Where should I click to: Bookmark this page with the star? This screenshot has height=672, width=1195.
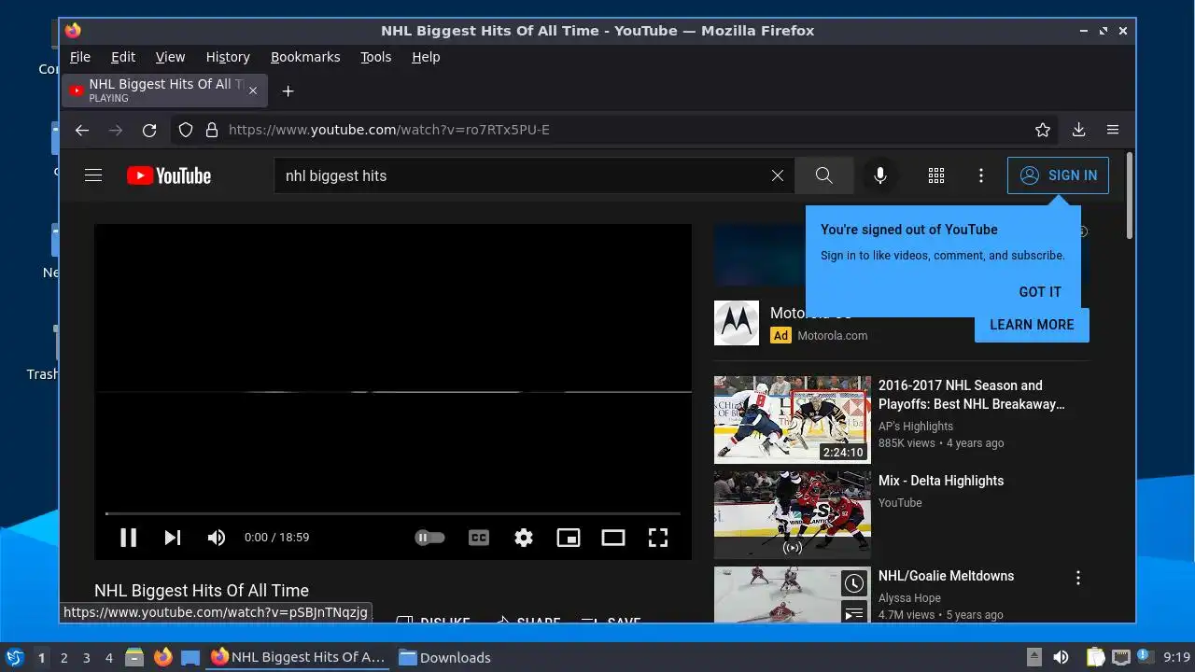click(x=1043, y=130)
